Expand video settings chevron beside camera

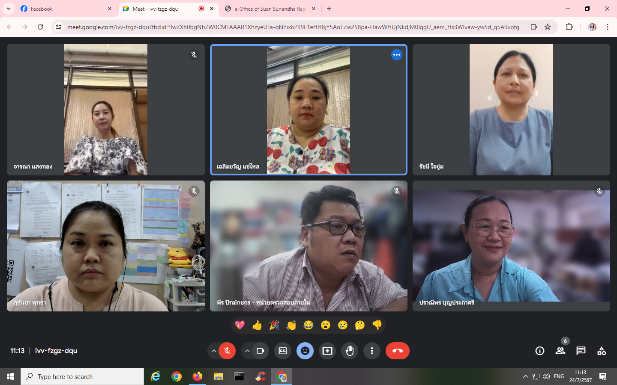(x=247, y=351)
